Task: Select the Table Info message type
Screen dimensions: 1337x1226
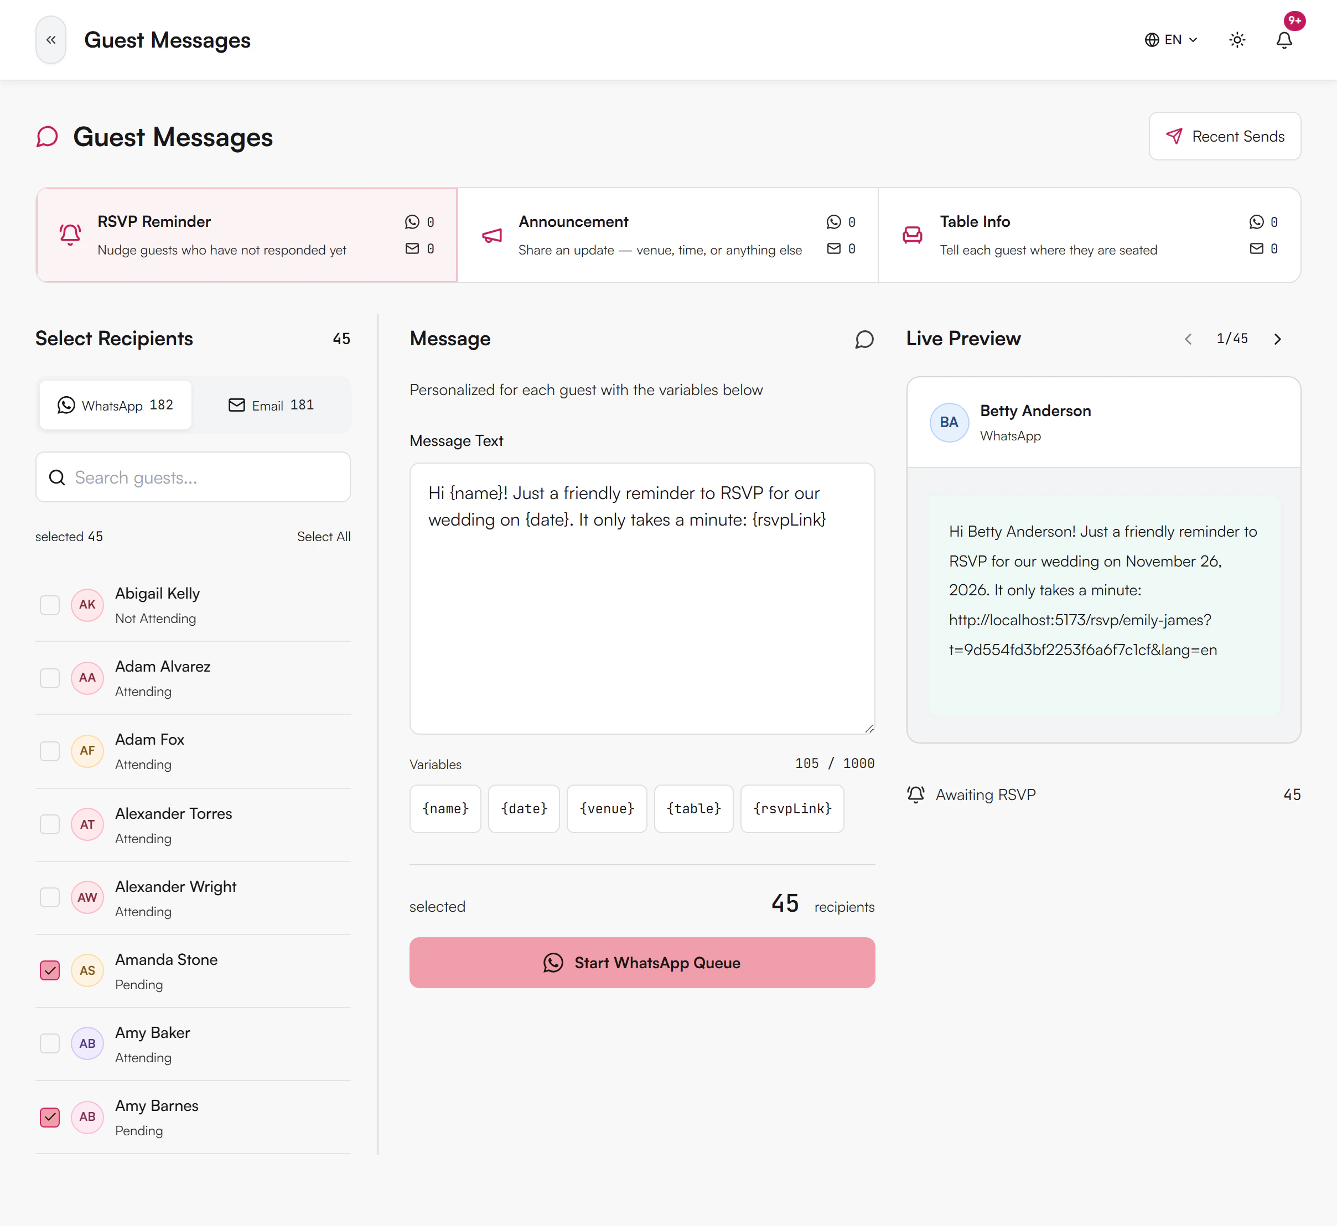Action: click(x=1090, y=235)
